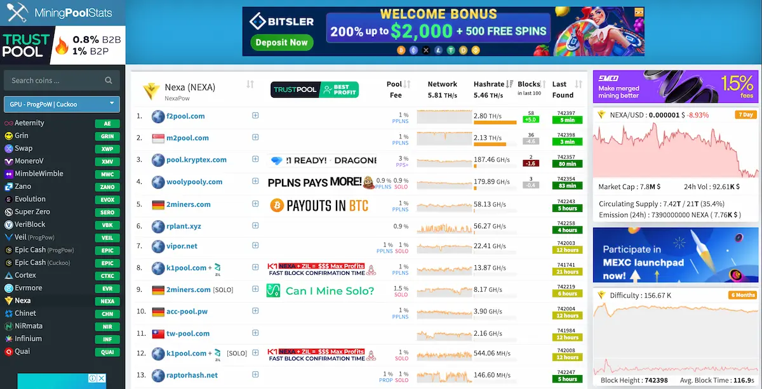762x389 pixels.
Task: Select Epic Cash (ProgPow) in the sidebar
Action: pyautogui.click(x=44, y=250)
